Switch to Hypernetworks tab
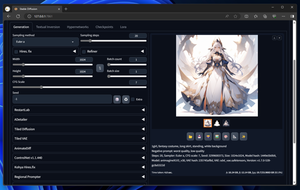The height and width of the screenshot is (190, 300). click(78, 27)
